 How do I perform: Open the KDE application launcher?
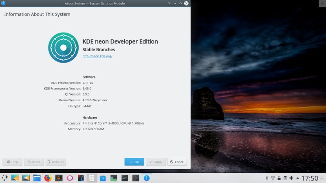point(5,178)
